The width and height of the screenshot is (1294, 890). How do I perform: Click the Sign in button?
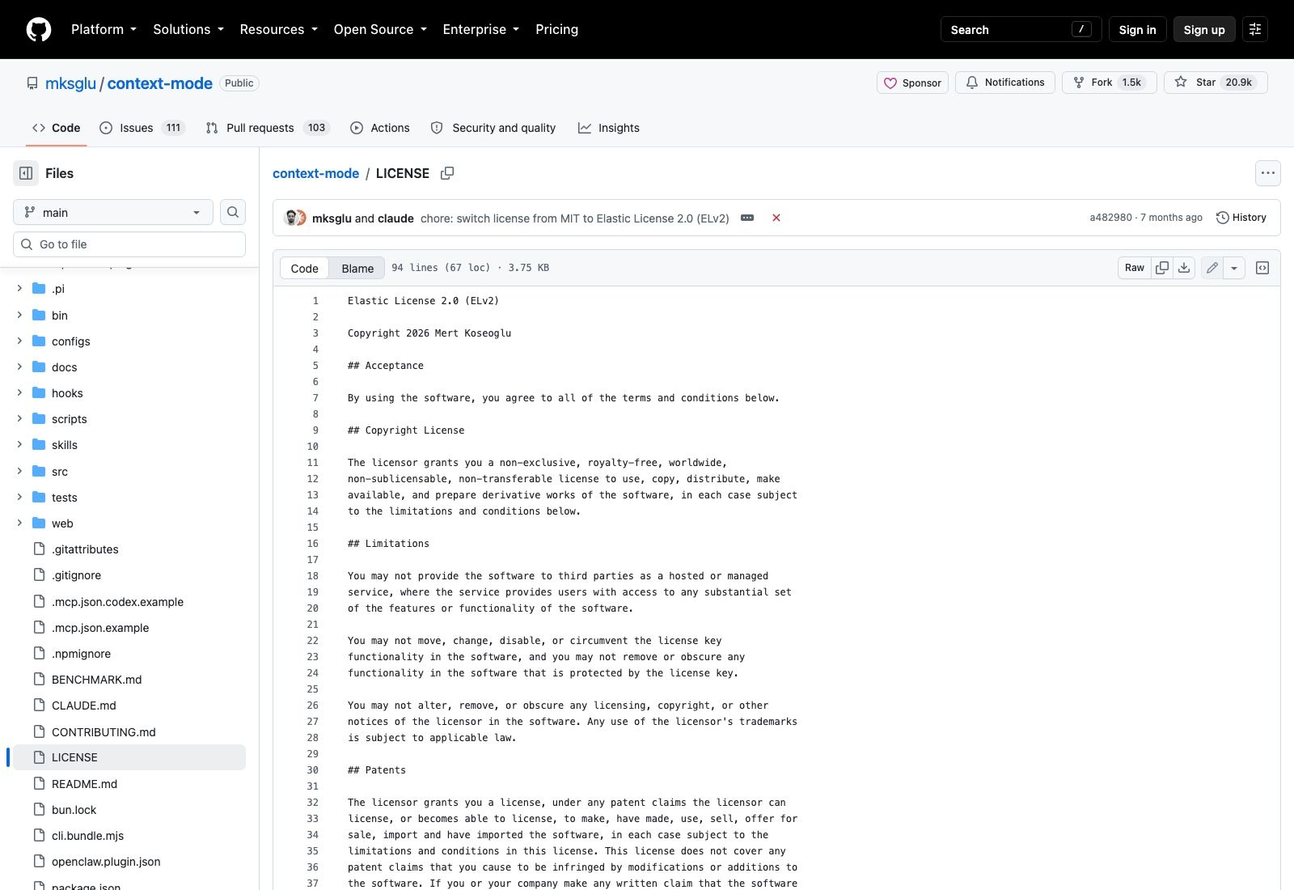click(1137, 29)
